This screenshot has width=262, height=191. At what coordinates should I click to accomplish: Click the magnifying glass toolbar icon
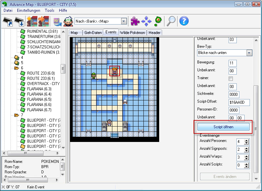[x=171, y=21]
